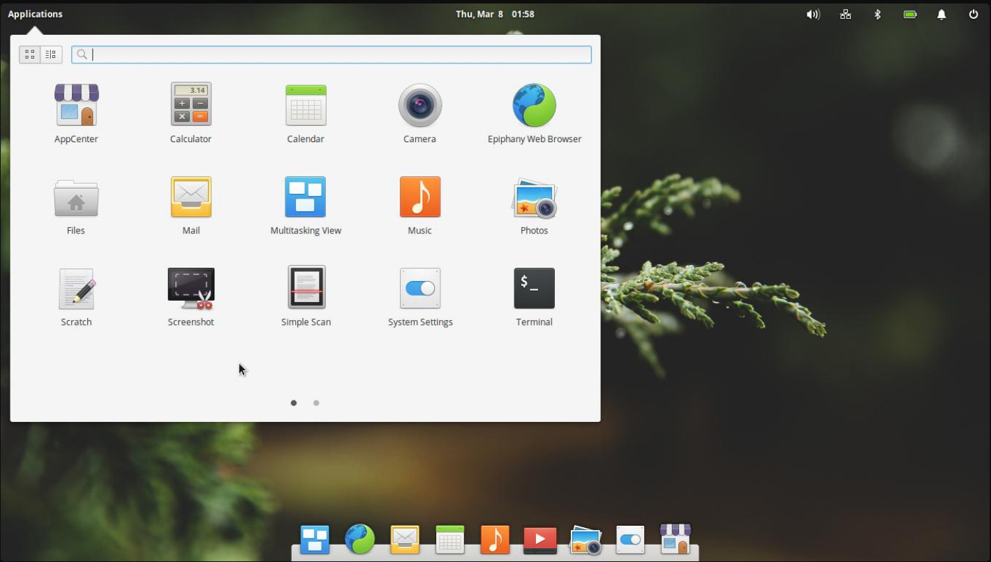Go to second page of applications

316,403
